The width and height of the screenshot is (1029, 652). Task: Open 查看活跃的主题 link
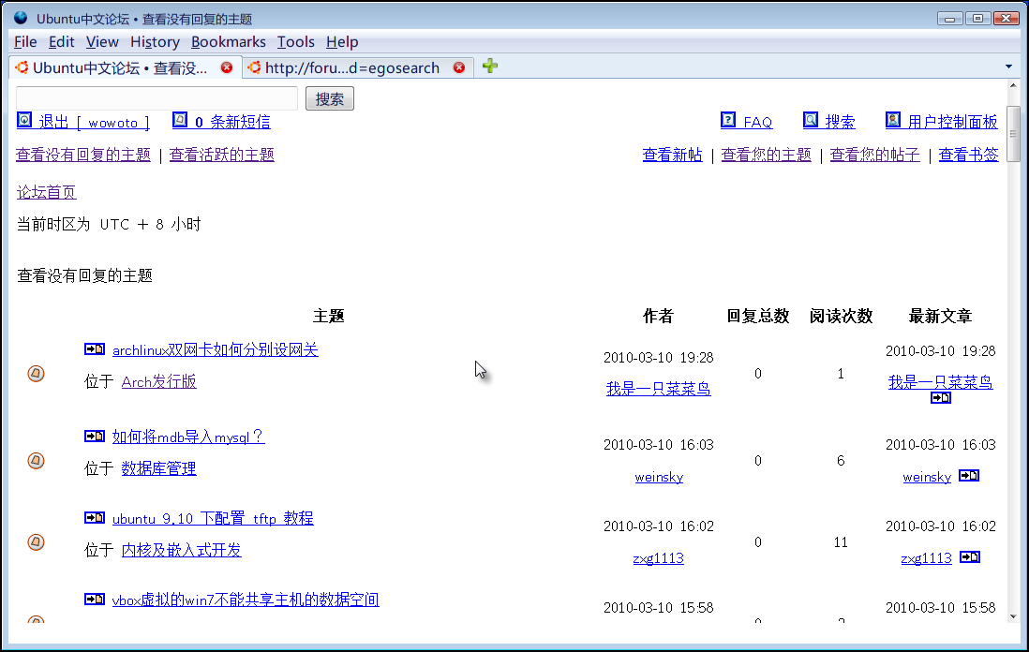222,155
